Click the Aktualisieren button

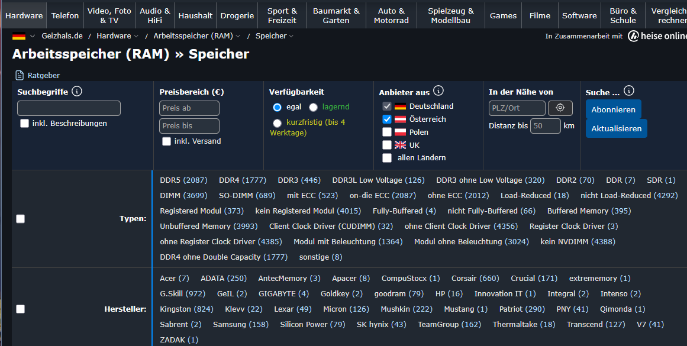tap(616, 128)
